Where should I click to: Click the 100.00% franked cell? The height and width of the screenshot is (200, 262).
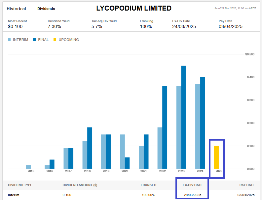pos(148,195)
